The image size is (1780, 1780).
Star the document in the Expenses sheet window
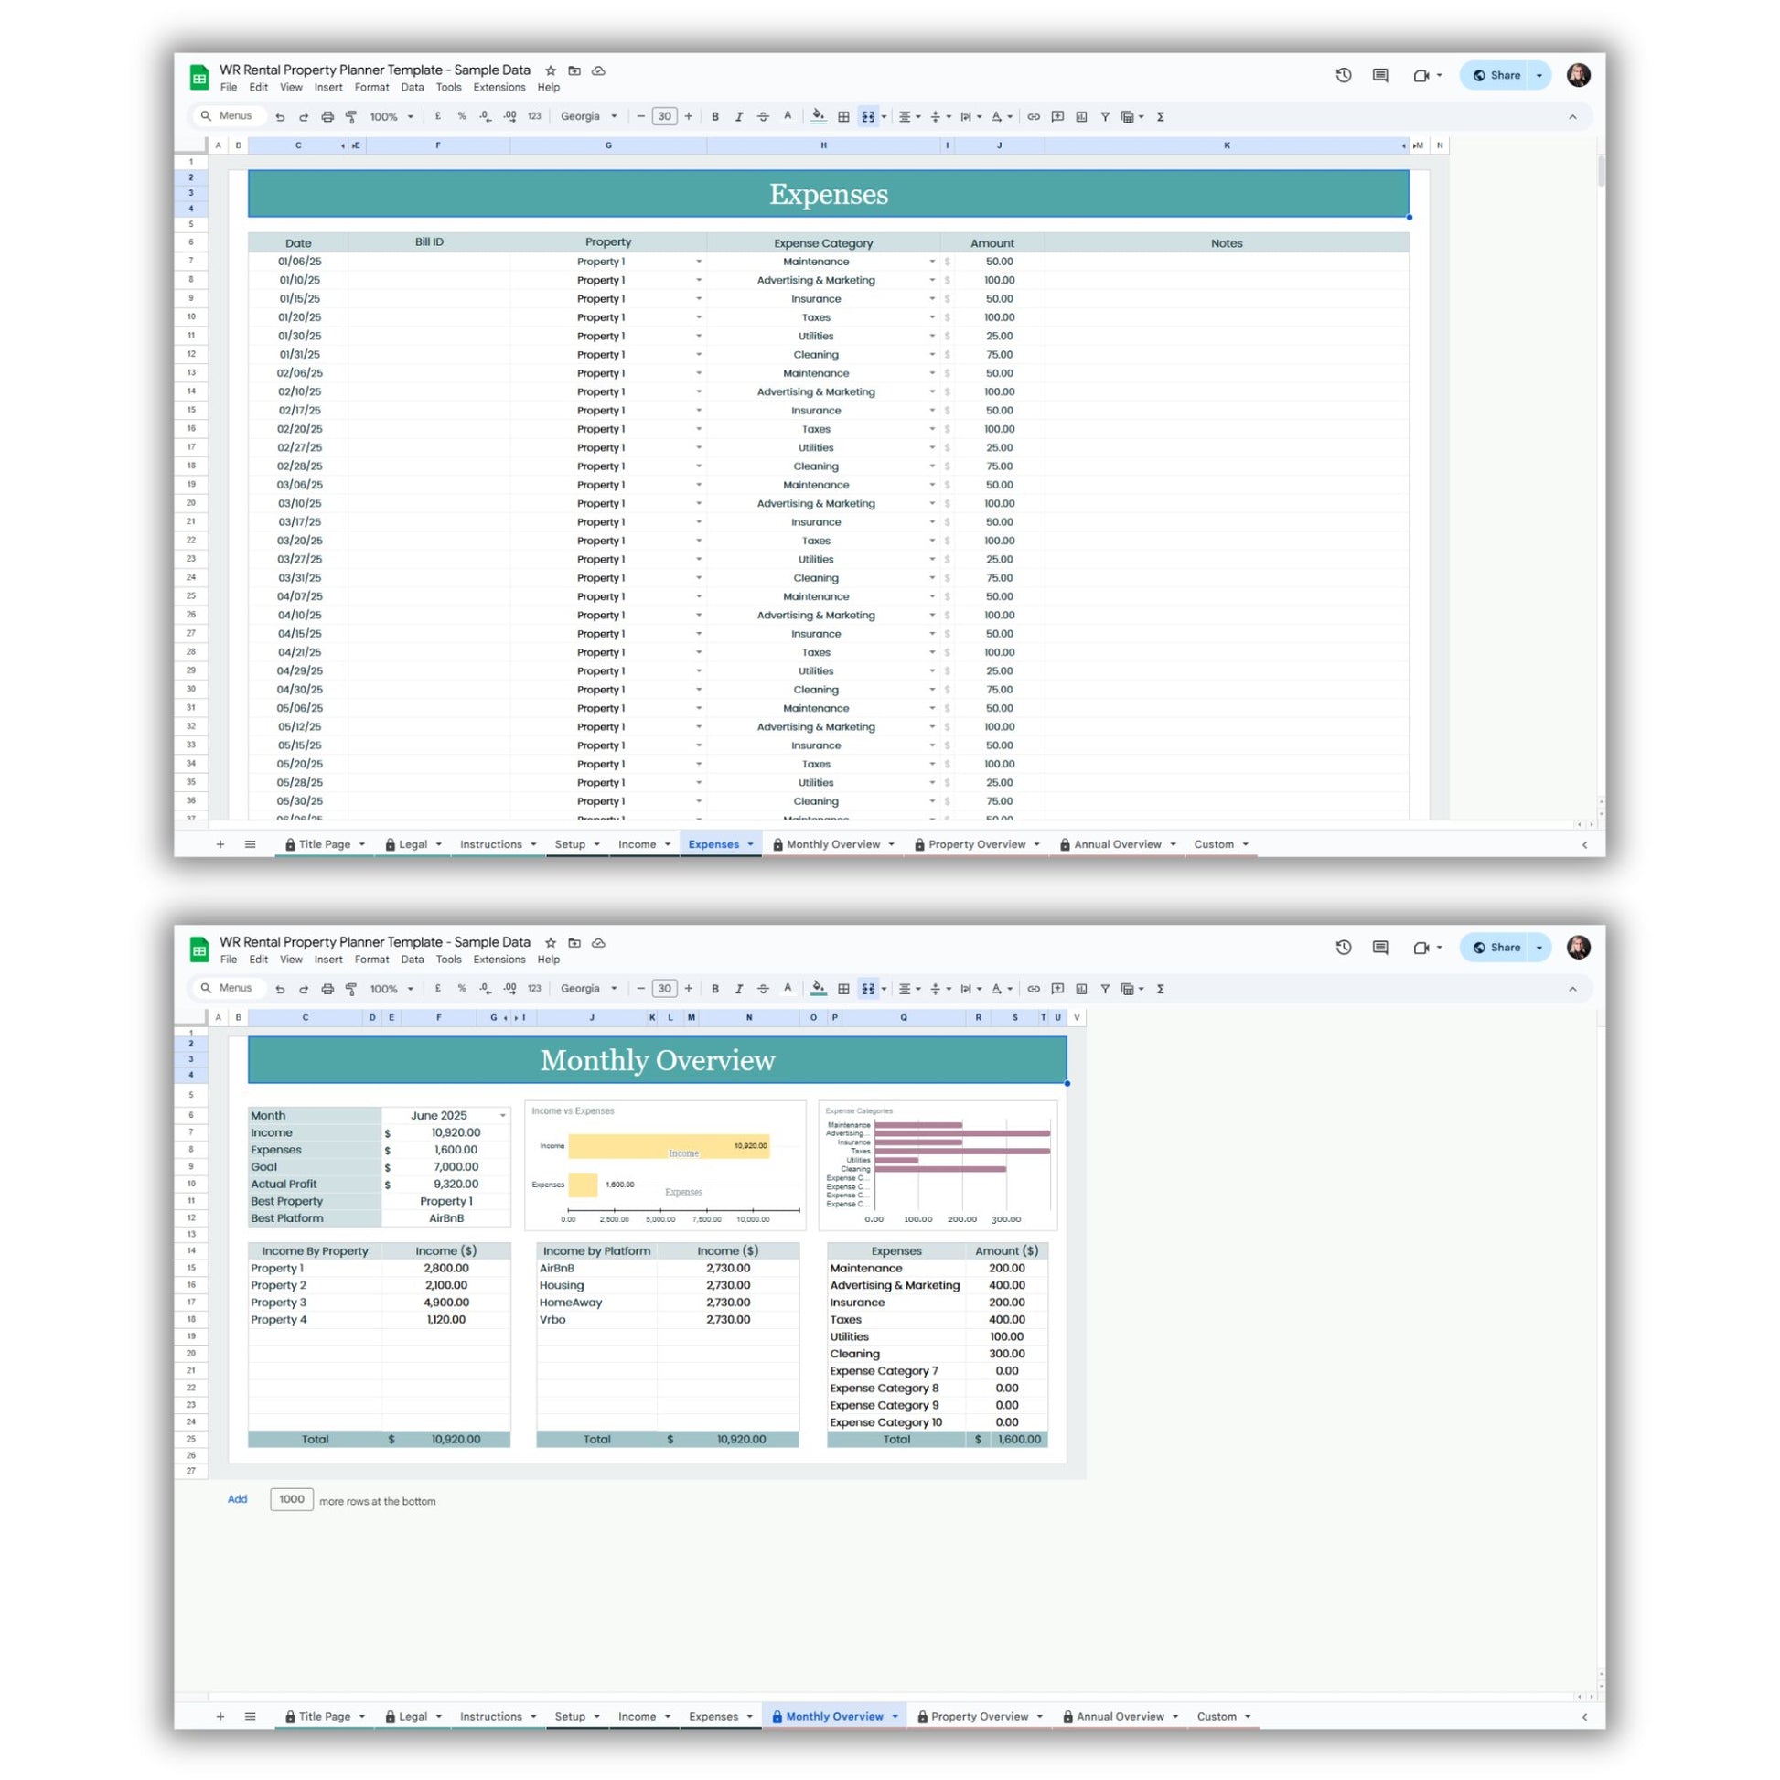pyautogui.click(x=550, y=70)
